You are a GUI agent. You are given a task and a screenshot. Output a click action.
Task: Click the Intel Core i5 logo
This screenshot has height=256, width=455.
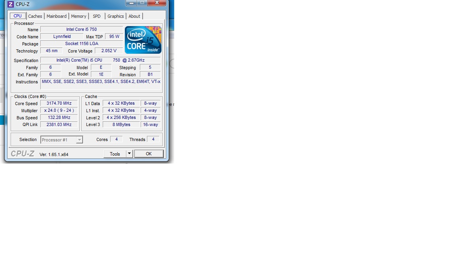[143, 40]
